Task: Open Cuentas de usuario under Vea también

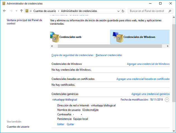Action: click(x=18, y=127)
